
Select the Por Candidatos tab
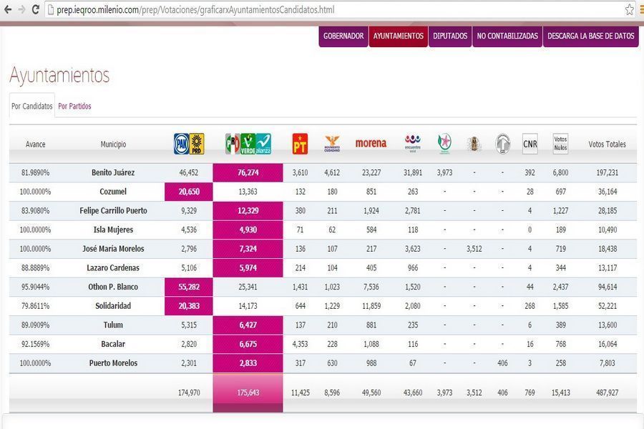tap(32, 106)
